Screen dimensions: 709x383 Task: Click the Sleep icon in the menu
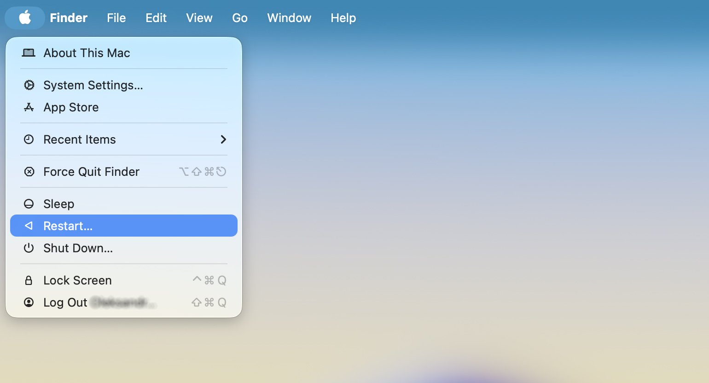pos(29,204)
